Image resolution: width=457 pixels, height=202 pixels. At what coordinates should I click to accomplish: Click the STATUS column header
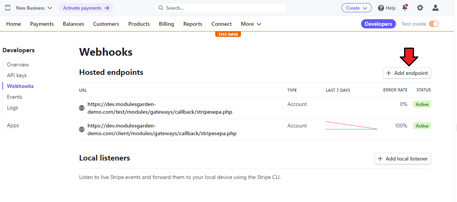(424, 90)
